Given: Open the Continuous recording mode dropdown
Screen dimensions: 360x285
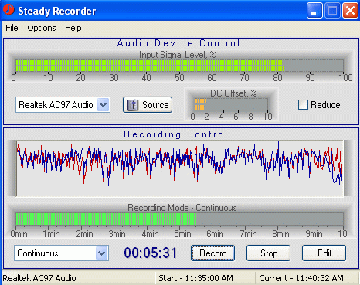Looking at the screenshot, I should [x=102, y=253].
